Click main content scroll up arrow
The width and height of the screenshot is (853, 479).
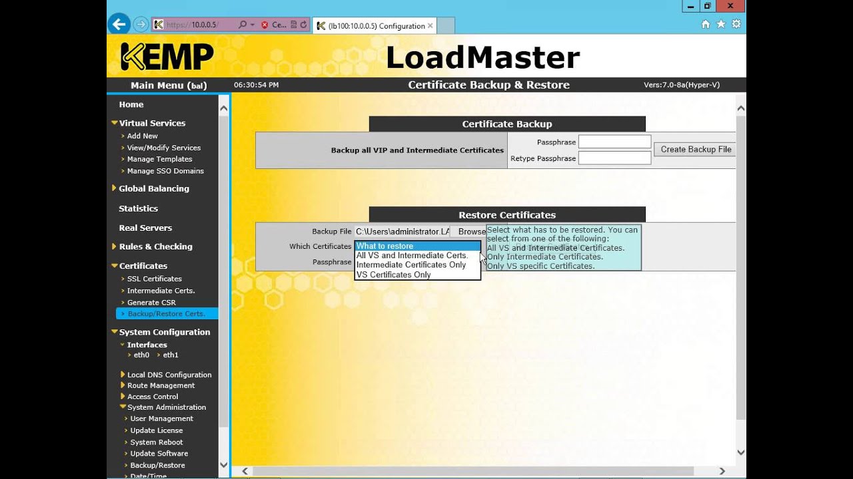(x=741, y=108)
